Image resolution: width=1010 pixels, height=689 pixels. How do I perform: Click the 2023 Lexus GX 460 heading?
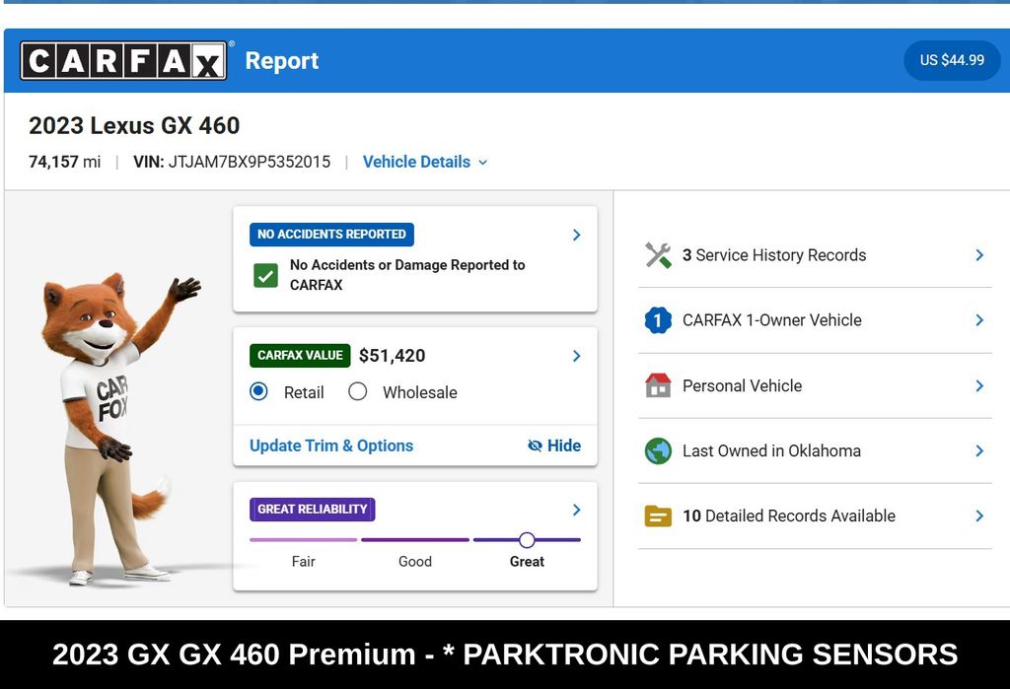point(134,125)
